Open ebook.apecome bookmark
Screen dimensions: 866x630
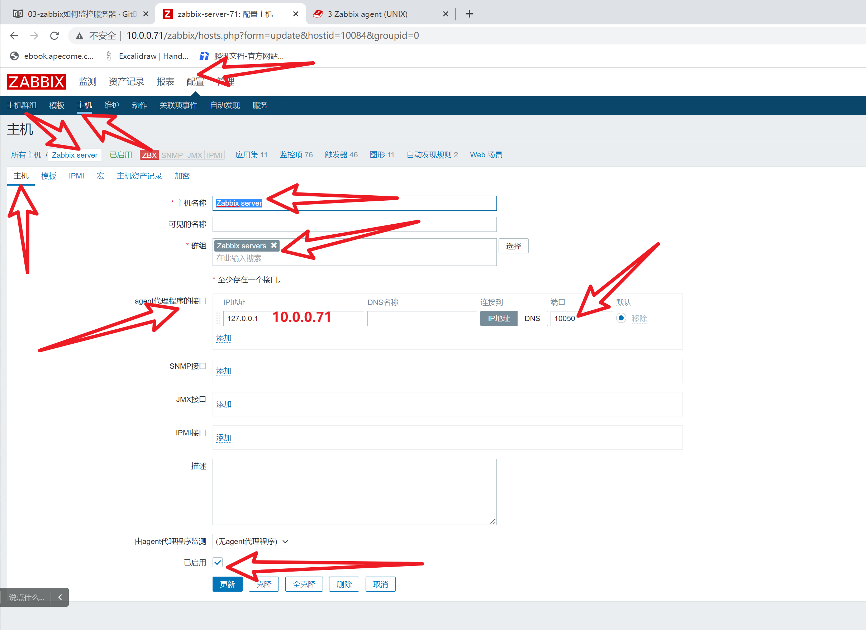52,56
